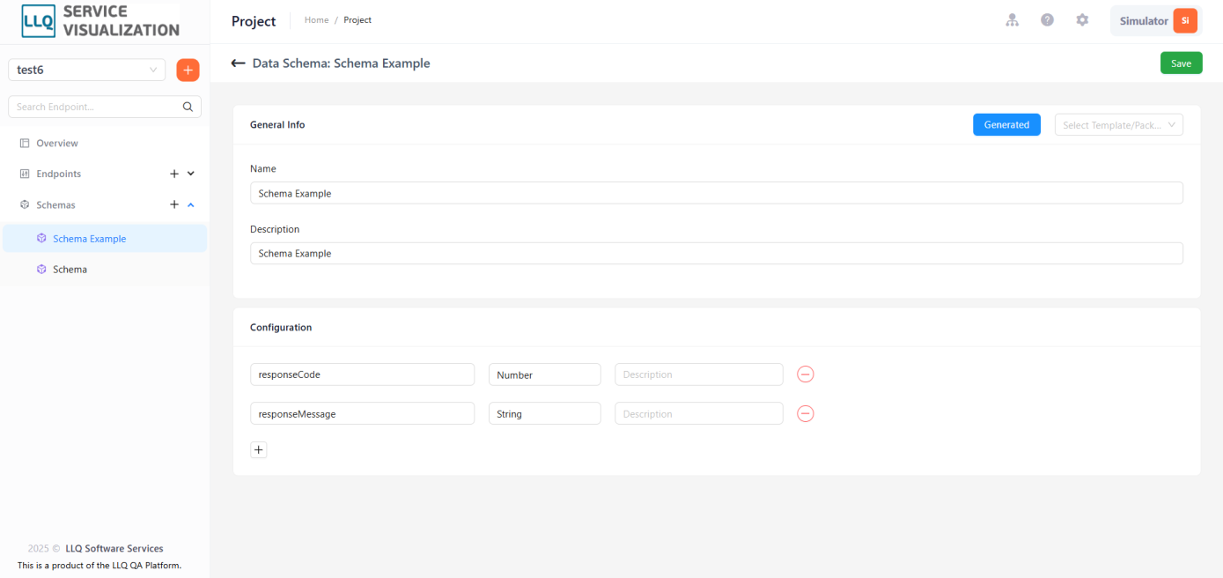Viewport: 1223px width, 578px height.
Task: Click the green Save button
Action: coord(1182,63)
